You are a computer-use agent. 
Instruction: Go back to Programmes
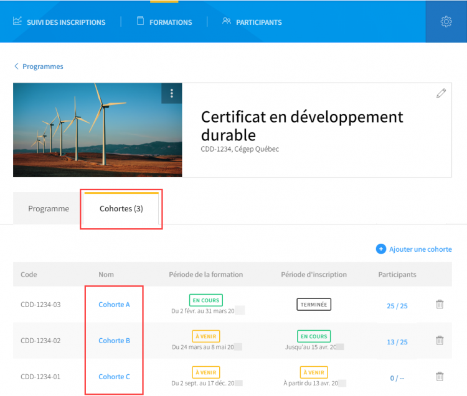coord(42,67)
